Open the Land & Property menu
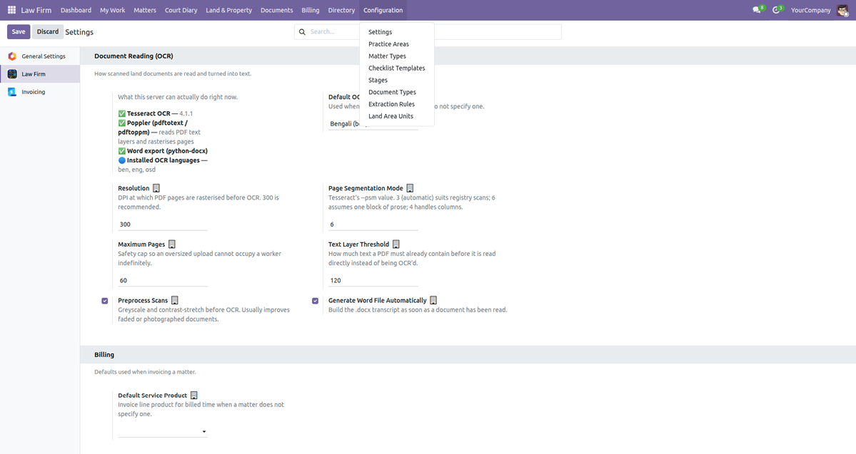 [228, 10]
